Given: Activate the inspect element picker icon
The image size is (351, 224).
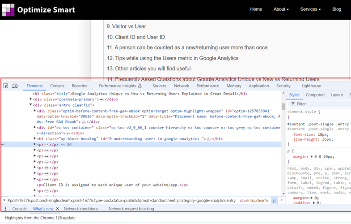Looking at the screenshot, I should (x=6, y=86).
